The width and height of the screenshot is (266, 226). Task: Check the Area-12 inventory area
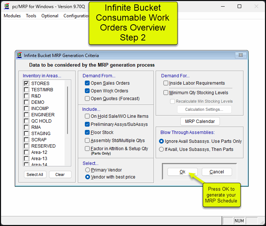[27, 152]
